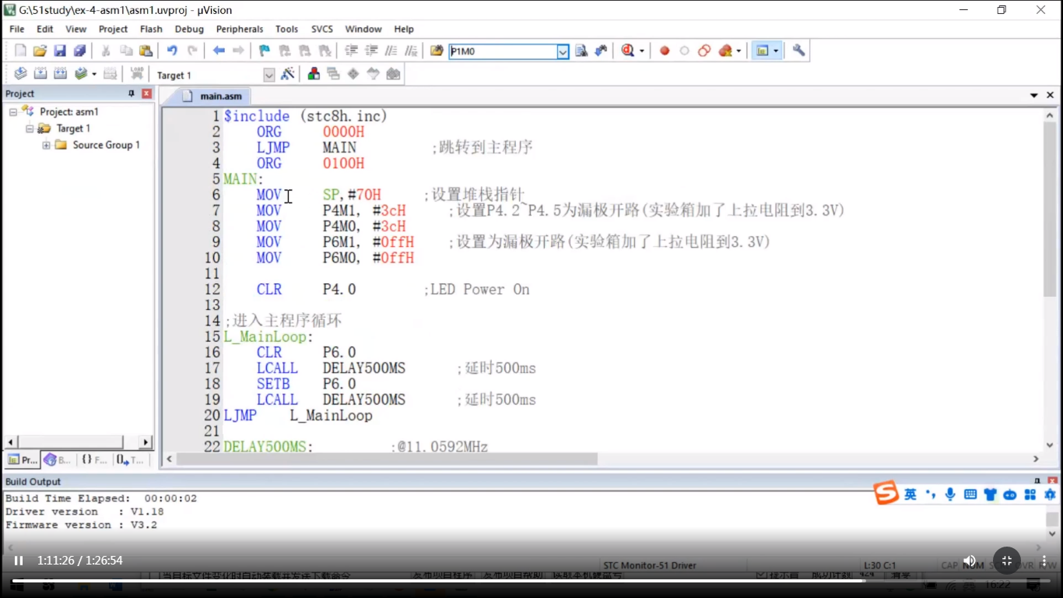Save the current file

pyautogui.click(x=60, y=51)
